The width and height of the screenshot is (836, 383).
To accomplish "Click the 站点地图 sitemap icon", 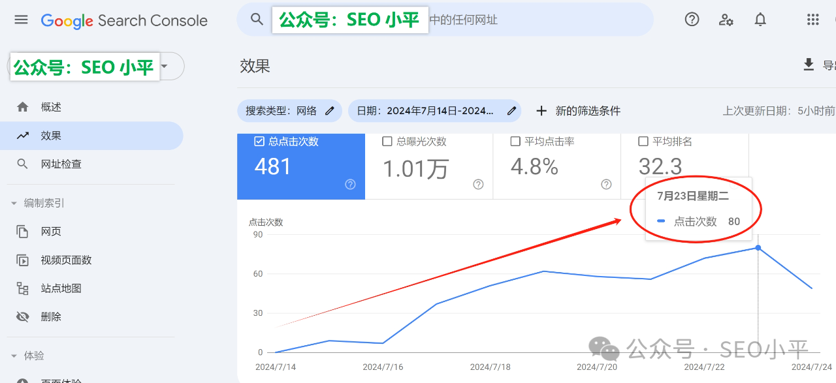I will pos(23,288).
